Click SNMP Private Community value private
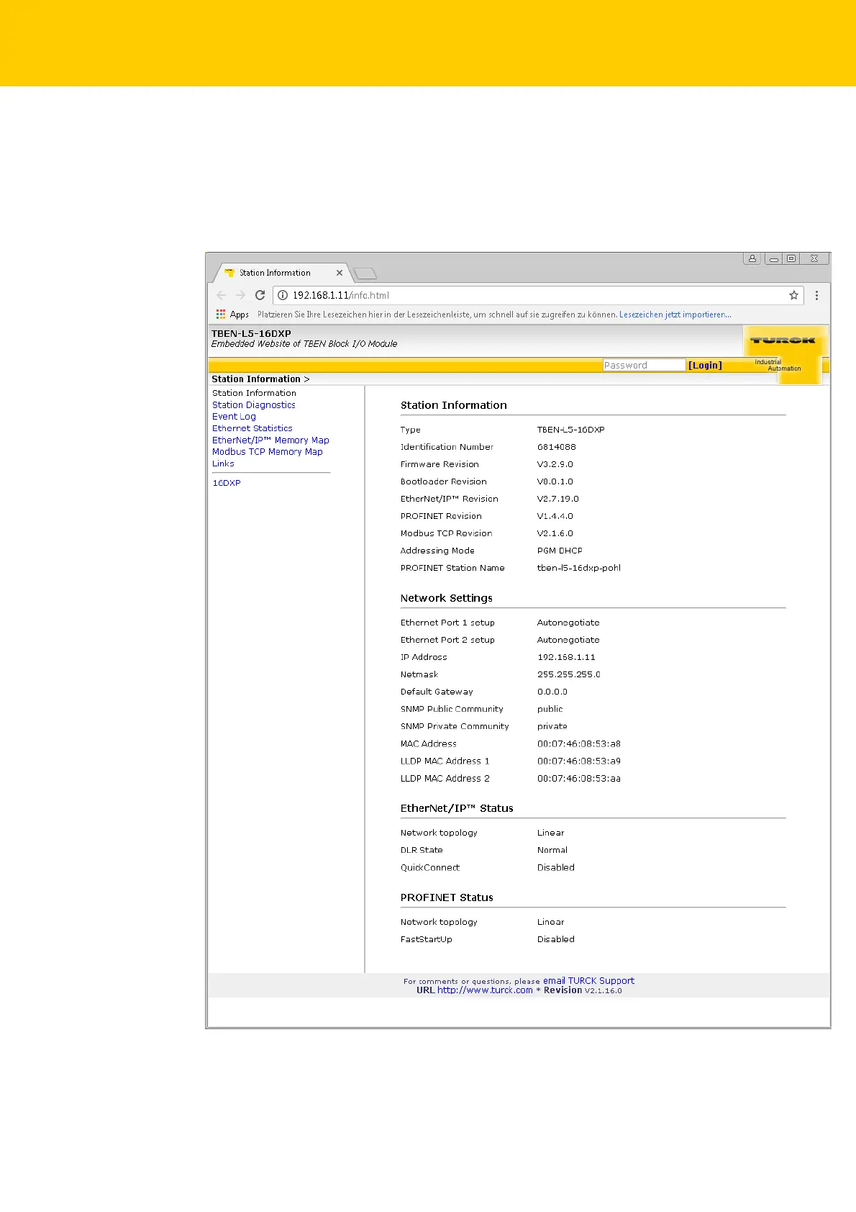856x1212 pixels. pos(552,726)
